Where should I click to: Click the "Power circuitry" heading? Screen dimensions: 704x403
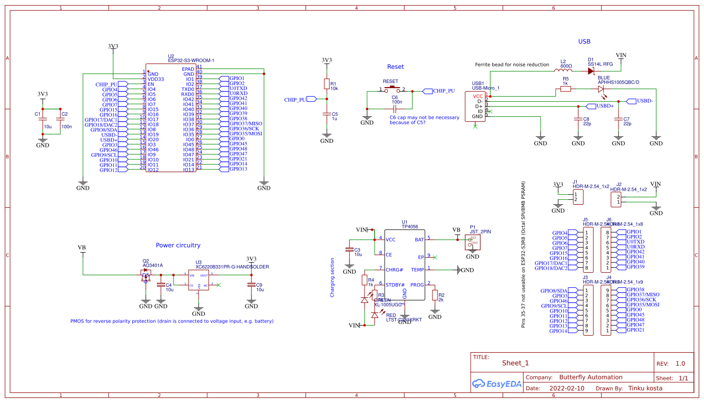coord(178,246)
